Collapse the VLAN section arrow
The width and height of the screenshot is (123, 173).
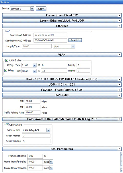coord(119,55)
